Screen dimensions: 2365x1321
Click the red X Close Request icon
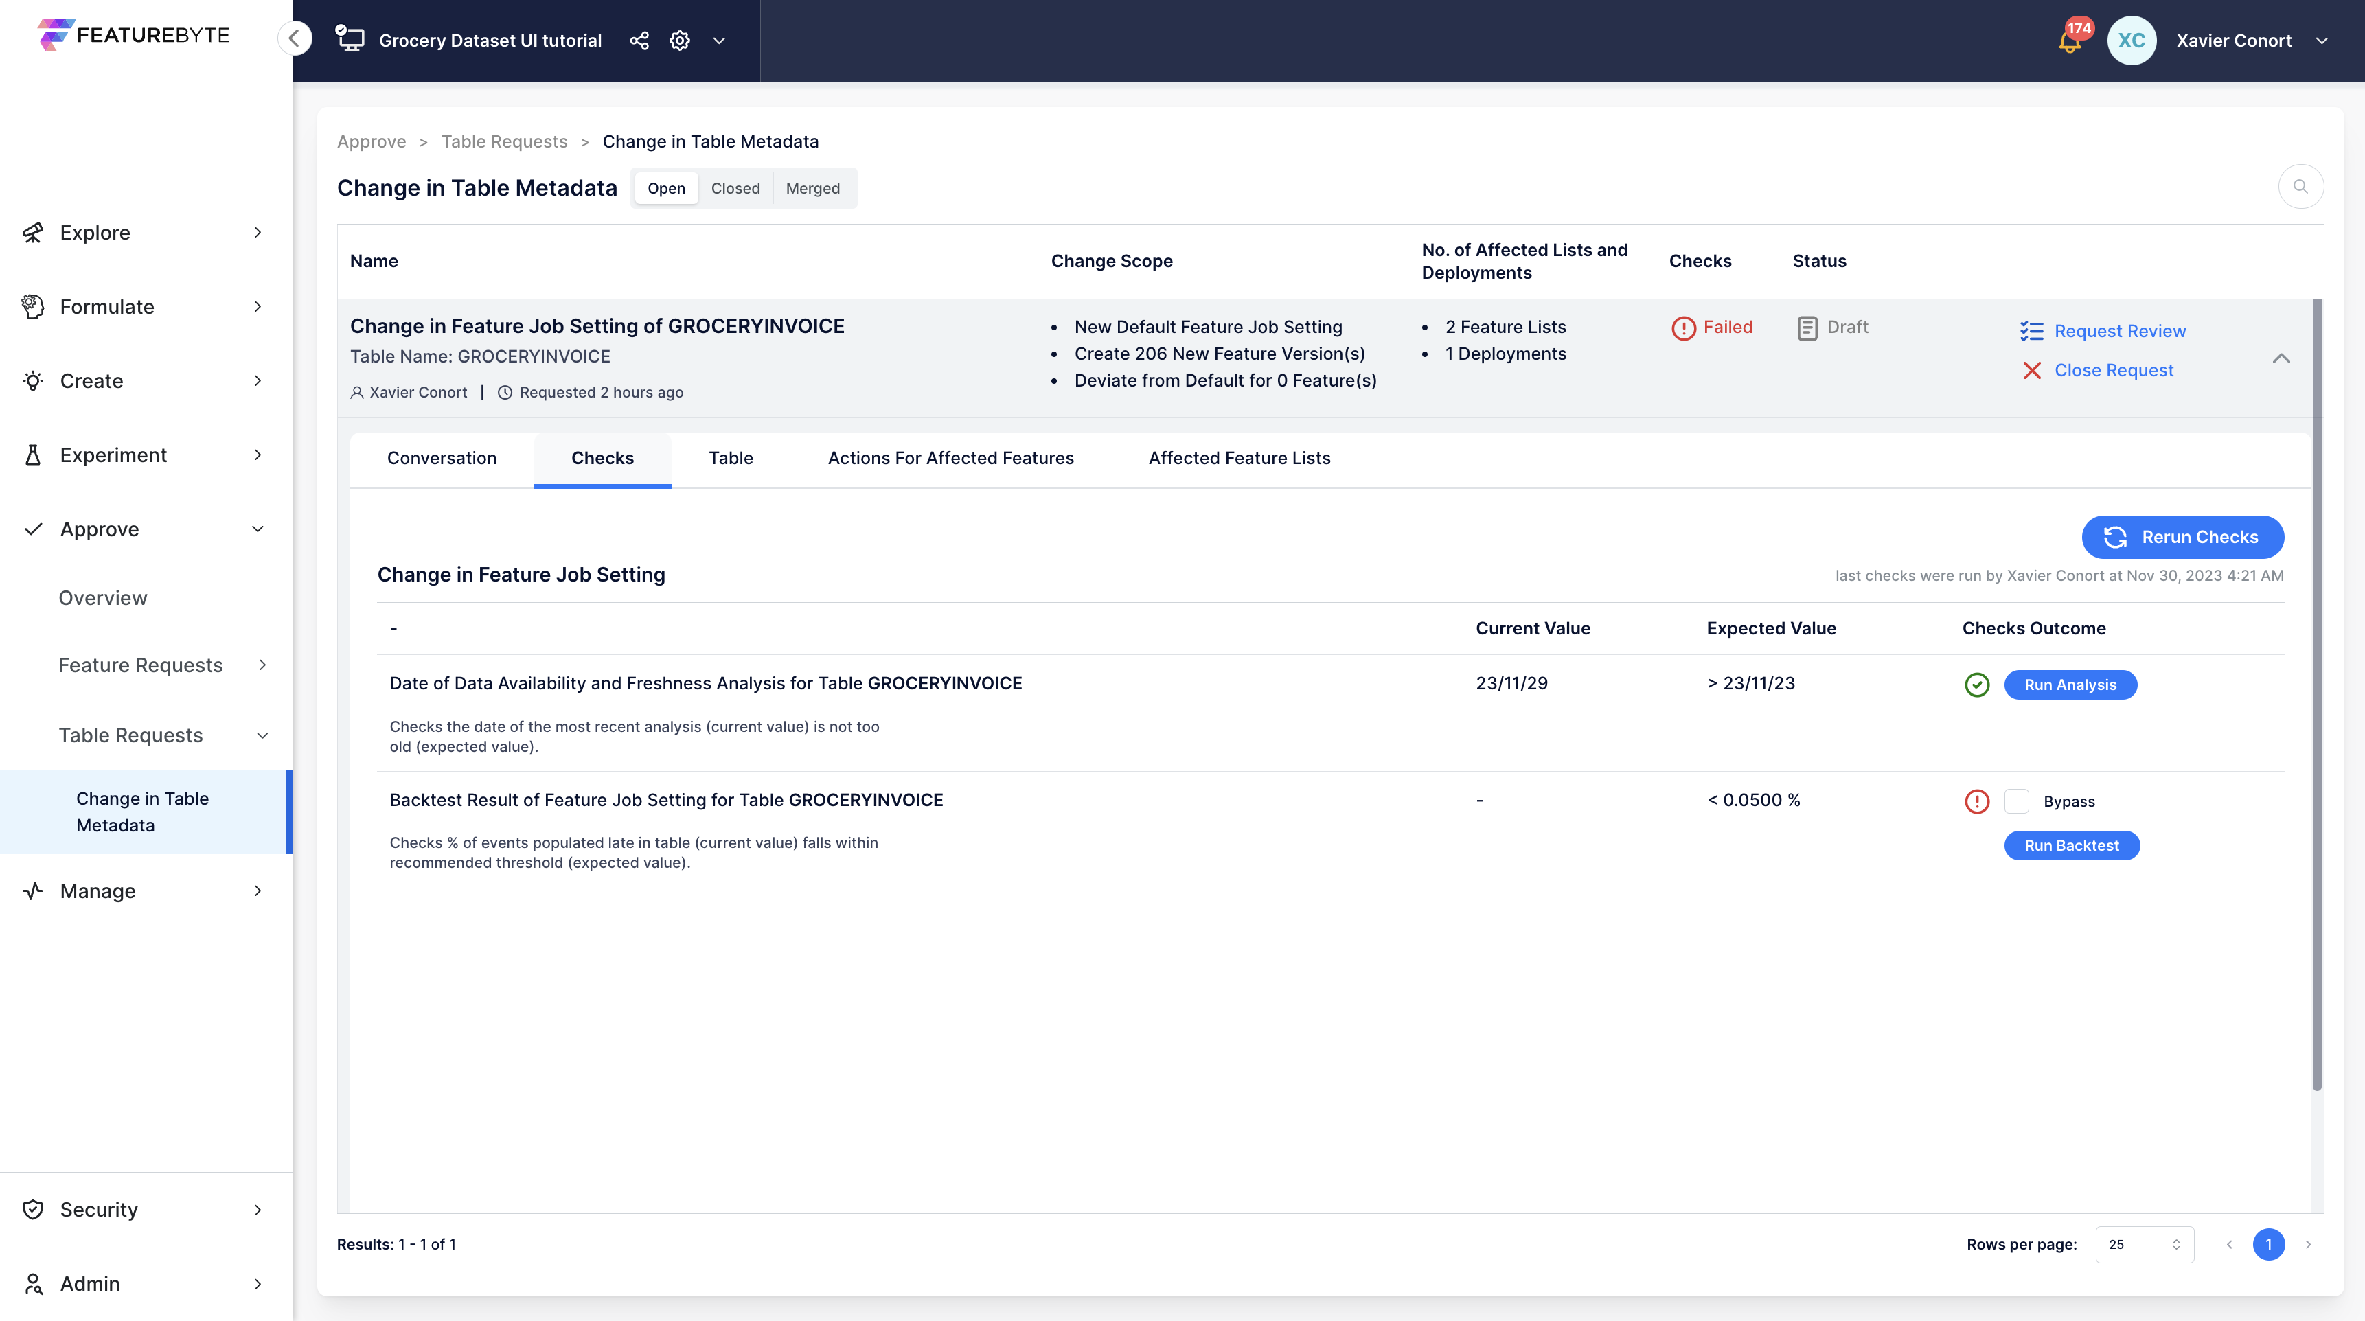coord(2032,370)
